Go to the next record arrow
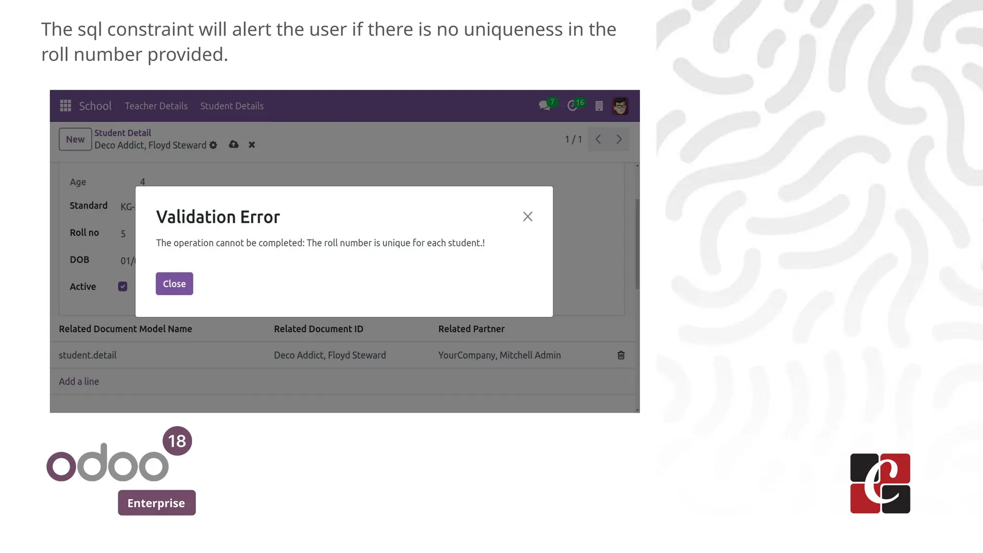This screenshot has height=553, width=983. click(x=619, y=139)
